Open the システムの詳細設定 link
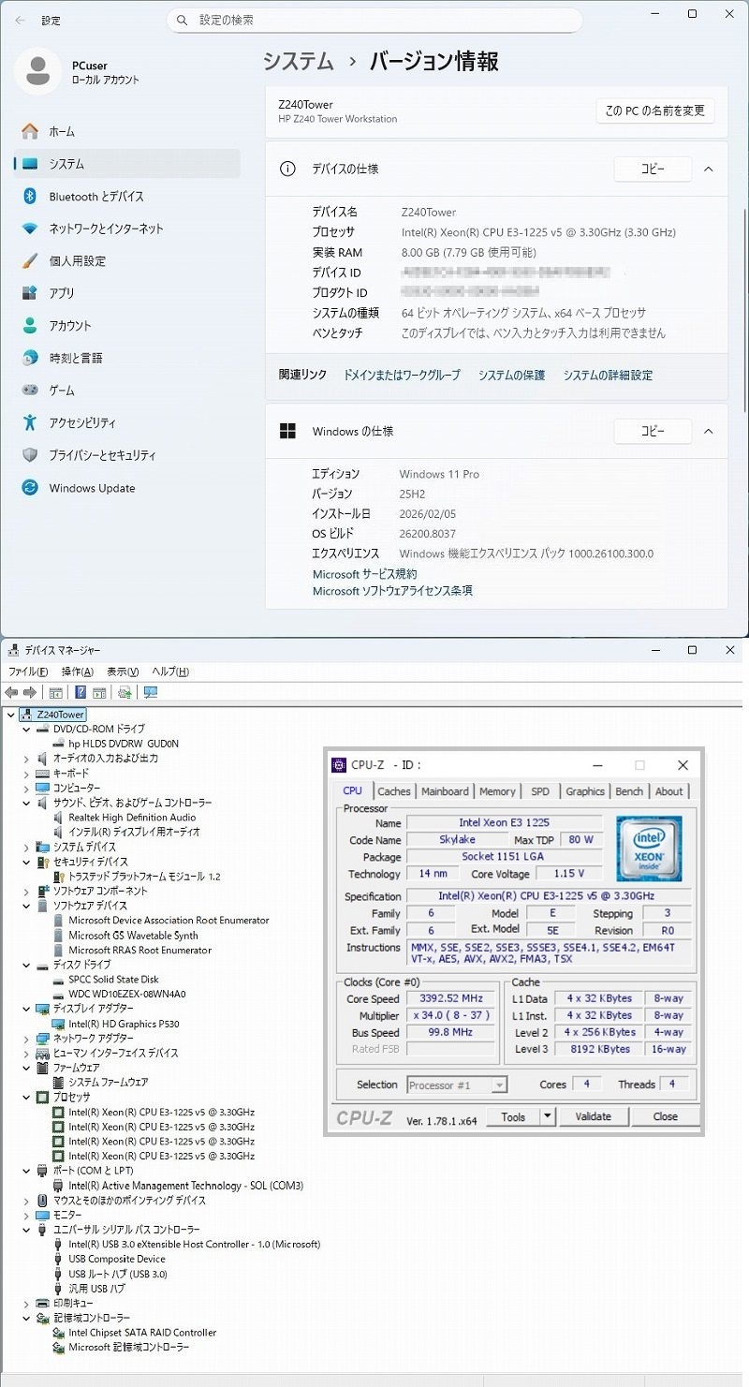 [608, 375]
